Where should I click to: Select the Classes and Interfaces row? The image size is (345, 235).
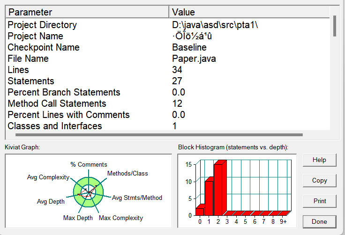(x=55, y=126)
